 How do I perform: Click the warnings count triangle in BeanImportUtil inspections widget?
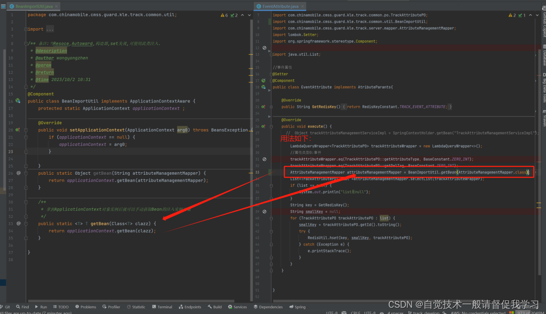222,15
